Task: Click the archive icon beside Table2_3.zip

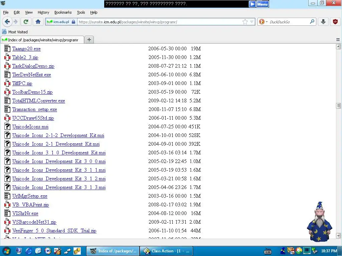Action: [x=7, y=57]
